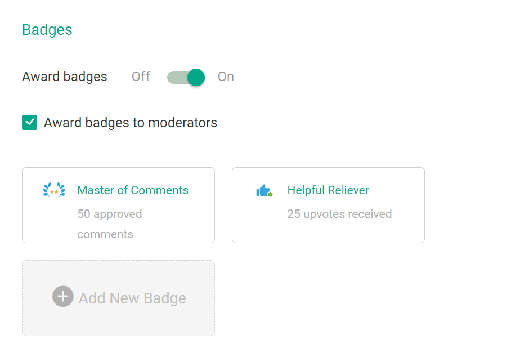Open the Master of Comments badge title
Viewport: 525px width, 353px height.
click(x=133, y=190)
